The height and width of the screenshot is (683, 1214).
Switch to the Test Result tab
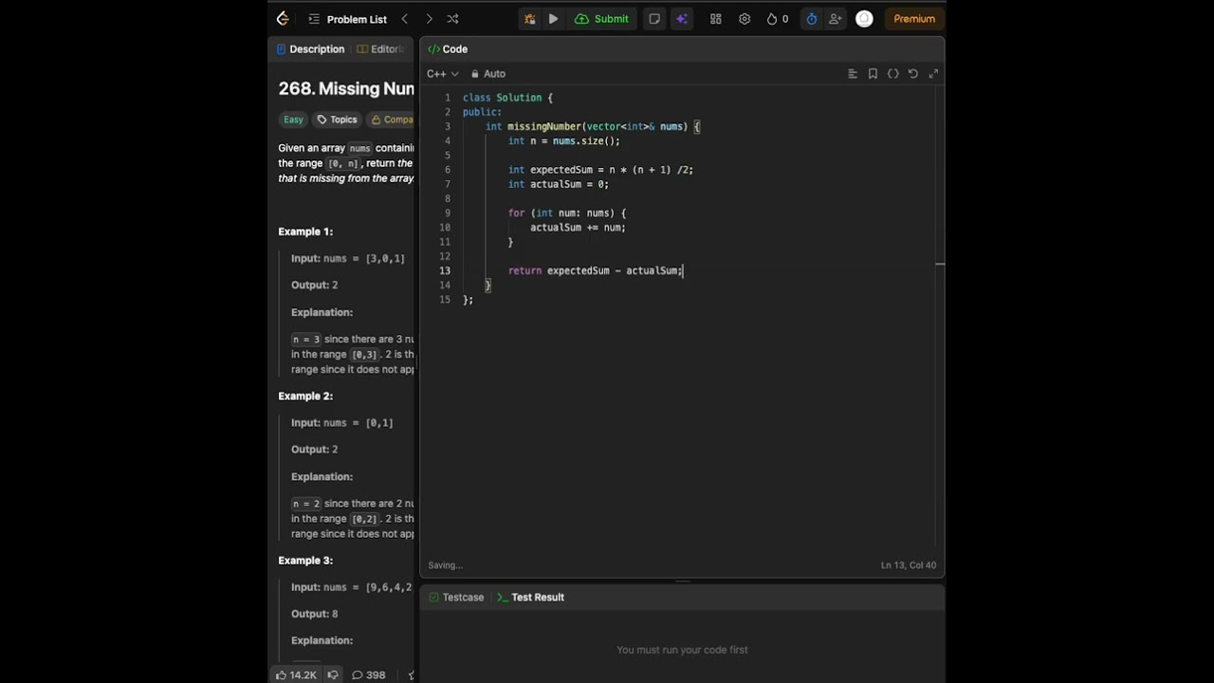point(530,598)
